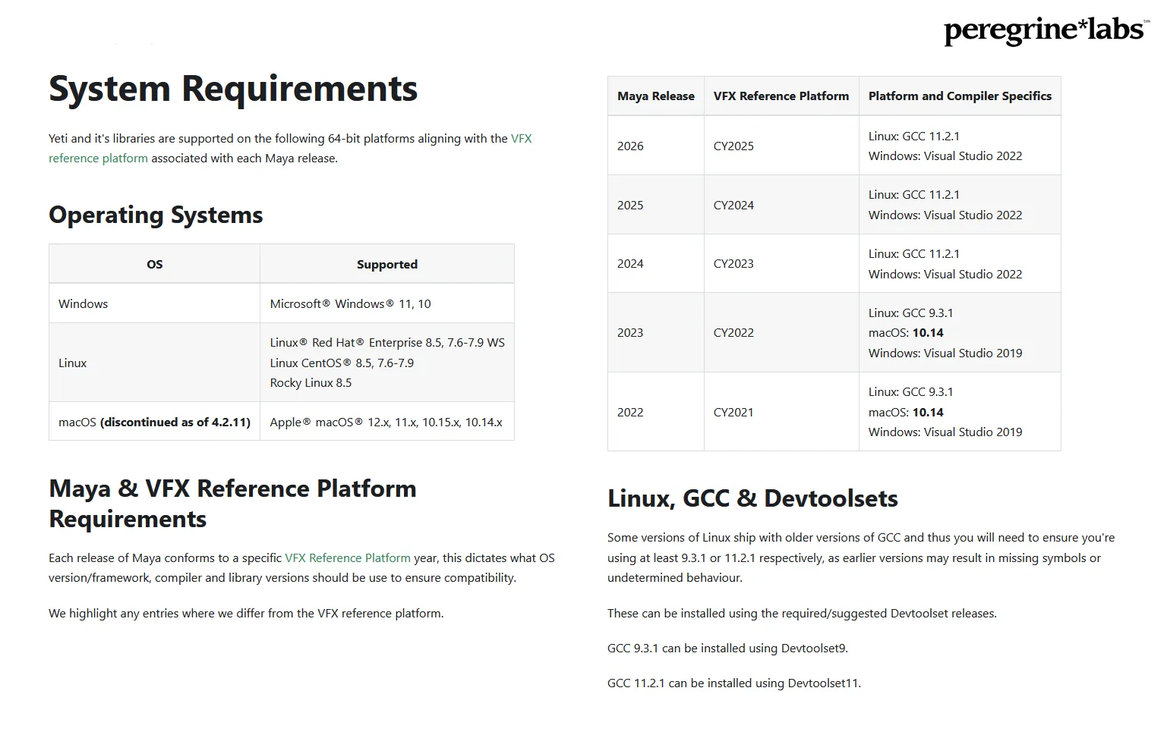Screen dimensions: 1167x735
Task: Click "macOS: 10.14" in the 2022 row
Action: 906,412
